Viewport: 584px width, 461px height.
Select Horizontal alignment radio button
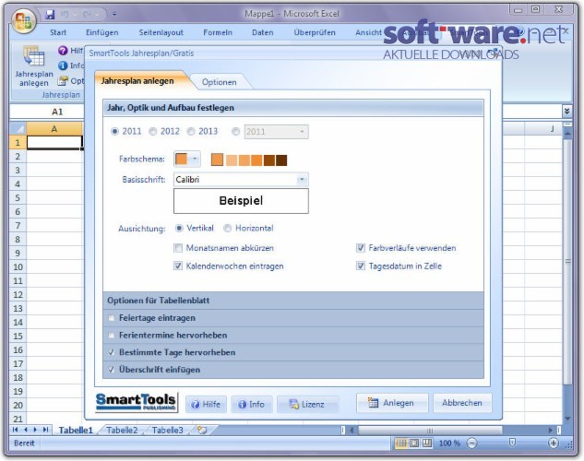coord(228,228)
